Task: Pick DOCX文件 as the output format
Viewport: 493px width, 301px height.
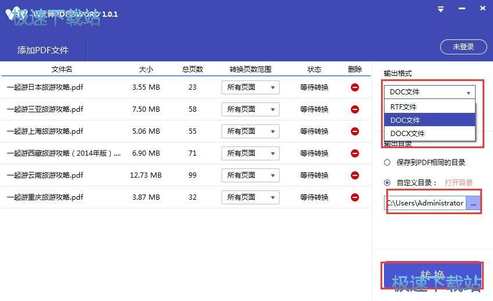Action: pyautogui.click(x=429, y=133)
